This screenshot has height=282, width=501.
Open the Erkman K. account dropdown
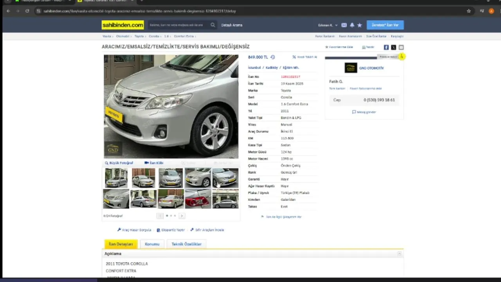coord(328,25)
